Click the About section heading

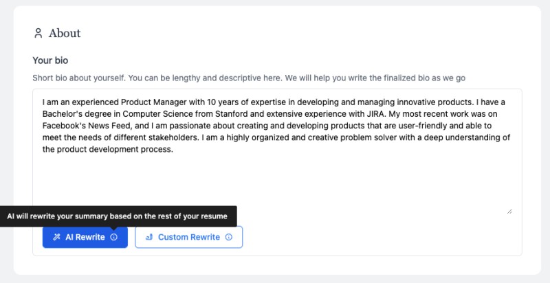point(65,33)
